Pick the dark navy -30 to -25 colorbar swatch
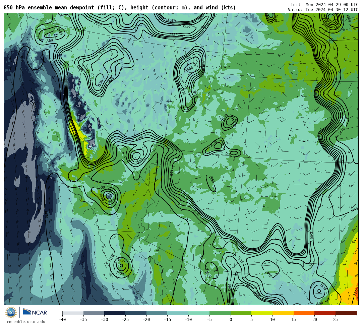Screen dimensions: 362x326 [115, 313]
